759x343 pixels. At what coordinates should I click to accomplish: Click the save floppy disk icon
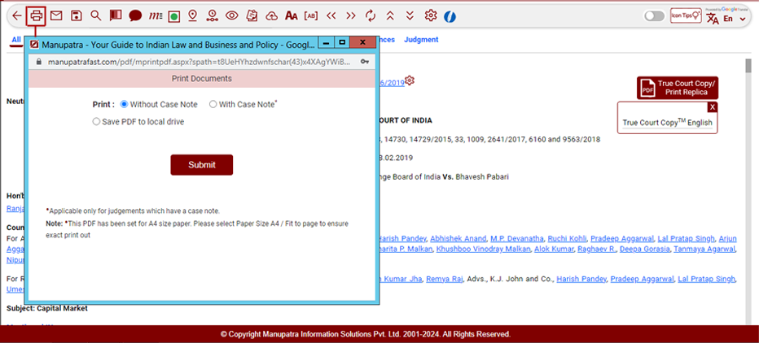click(76, 15)
